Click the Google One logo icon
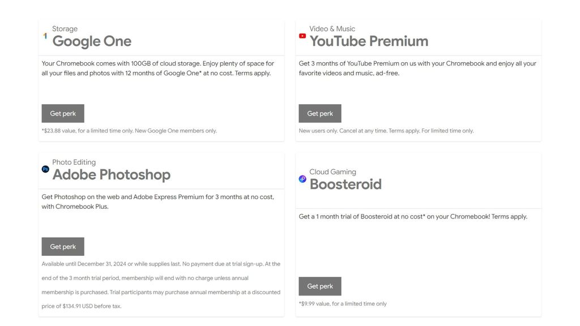 (45, 36)
